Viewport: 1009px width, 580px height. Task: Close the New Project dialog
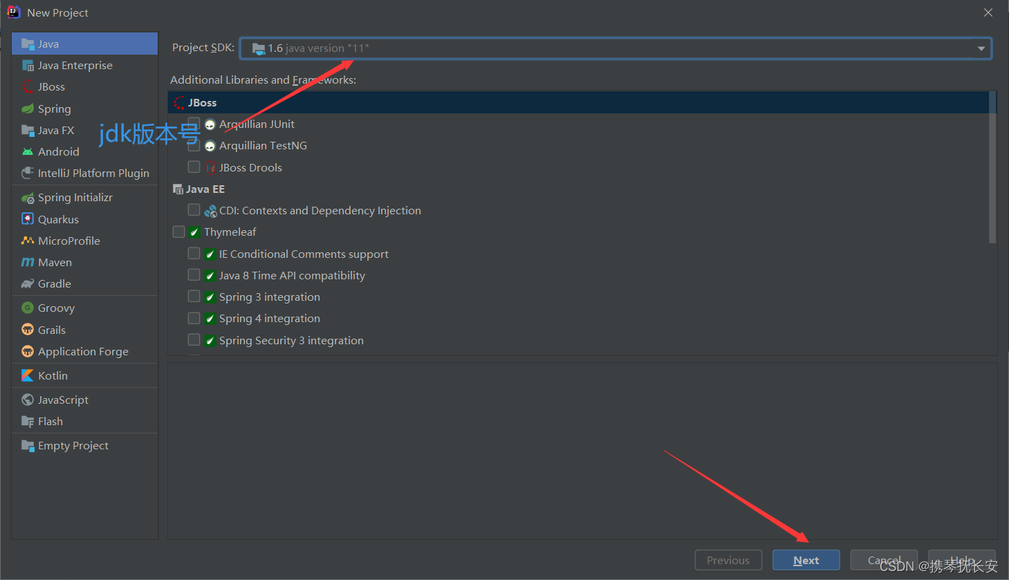coord(988,12)
